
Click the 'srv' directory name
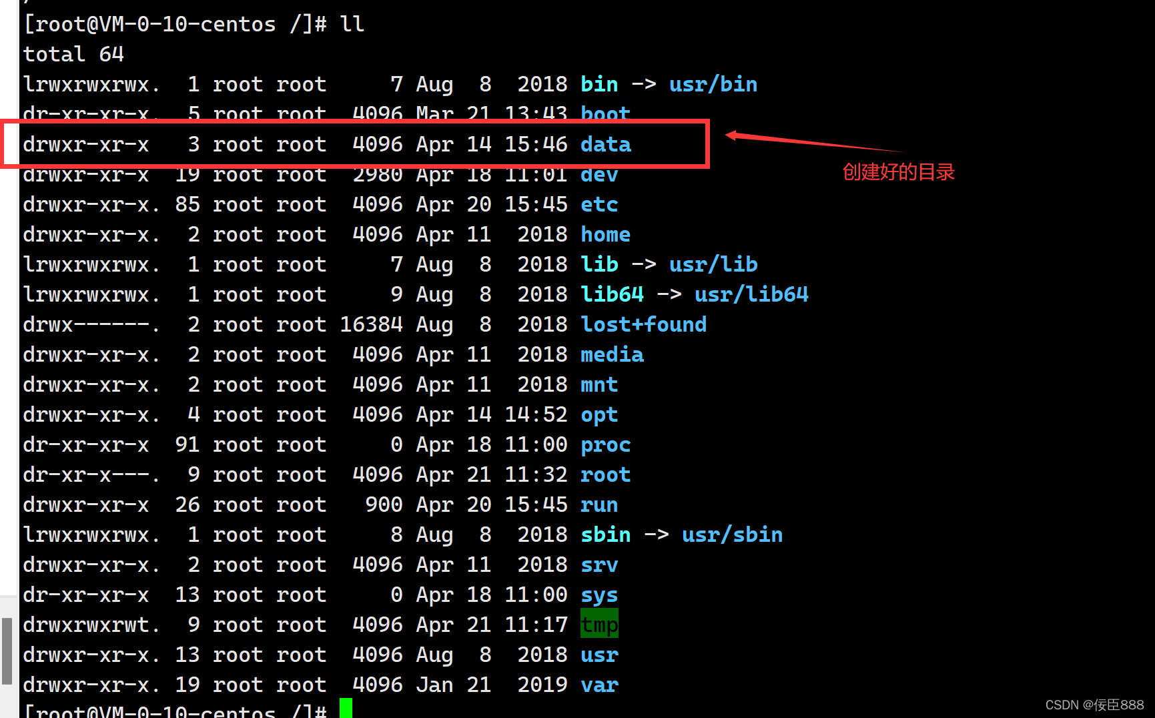click(x=599, y=565)
